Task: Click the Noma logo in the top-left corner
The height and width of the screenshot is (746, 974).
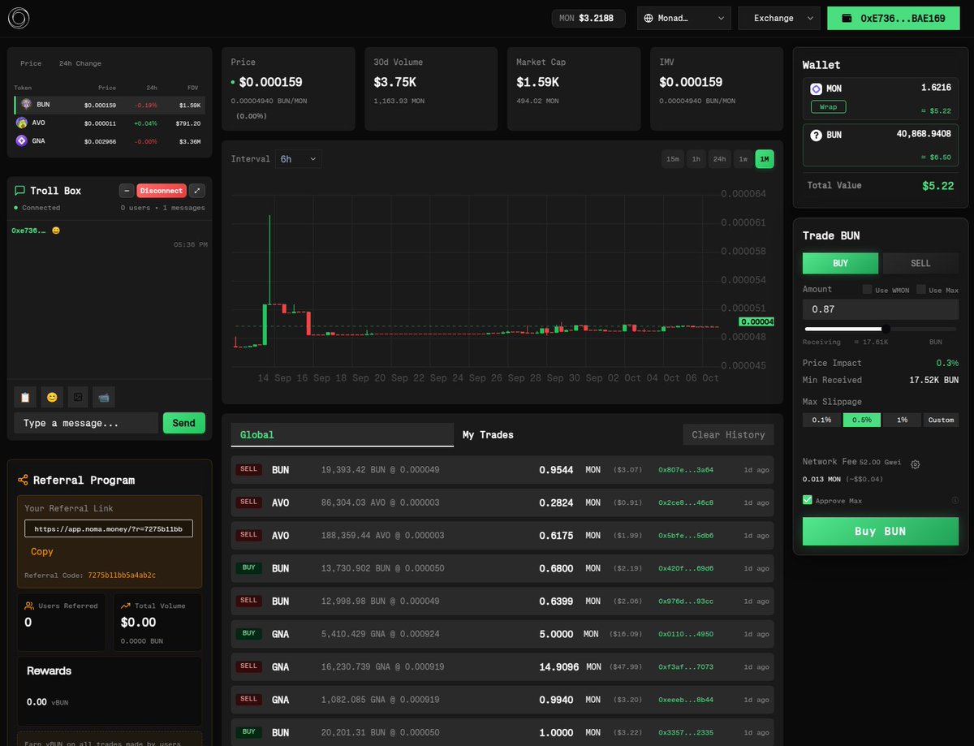Action: click(x=18, y=17)
